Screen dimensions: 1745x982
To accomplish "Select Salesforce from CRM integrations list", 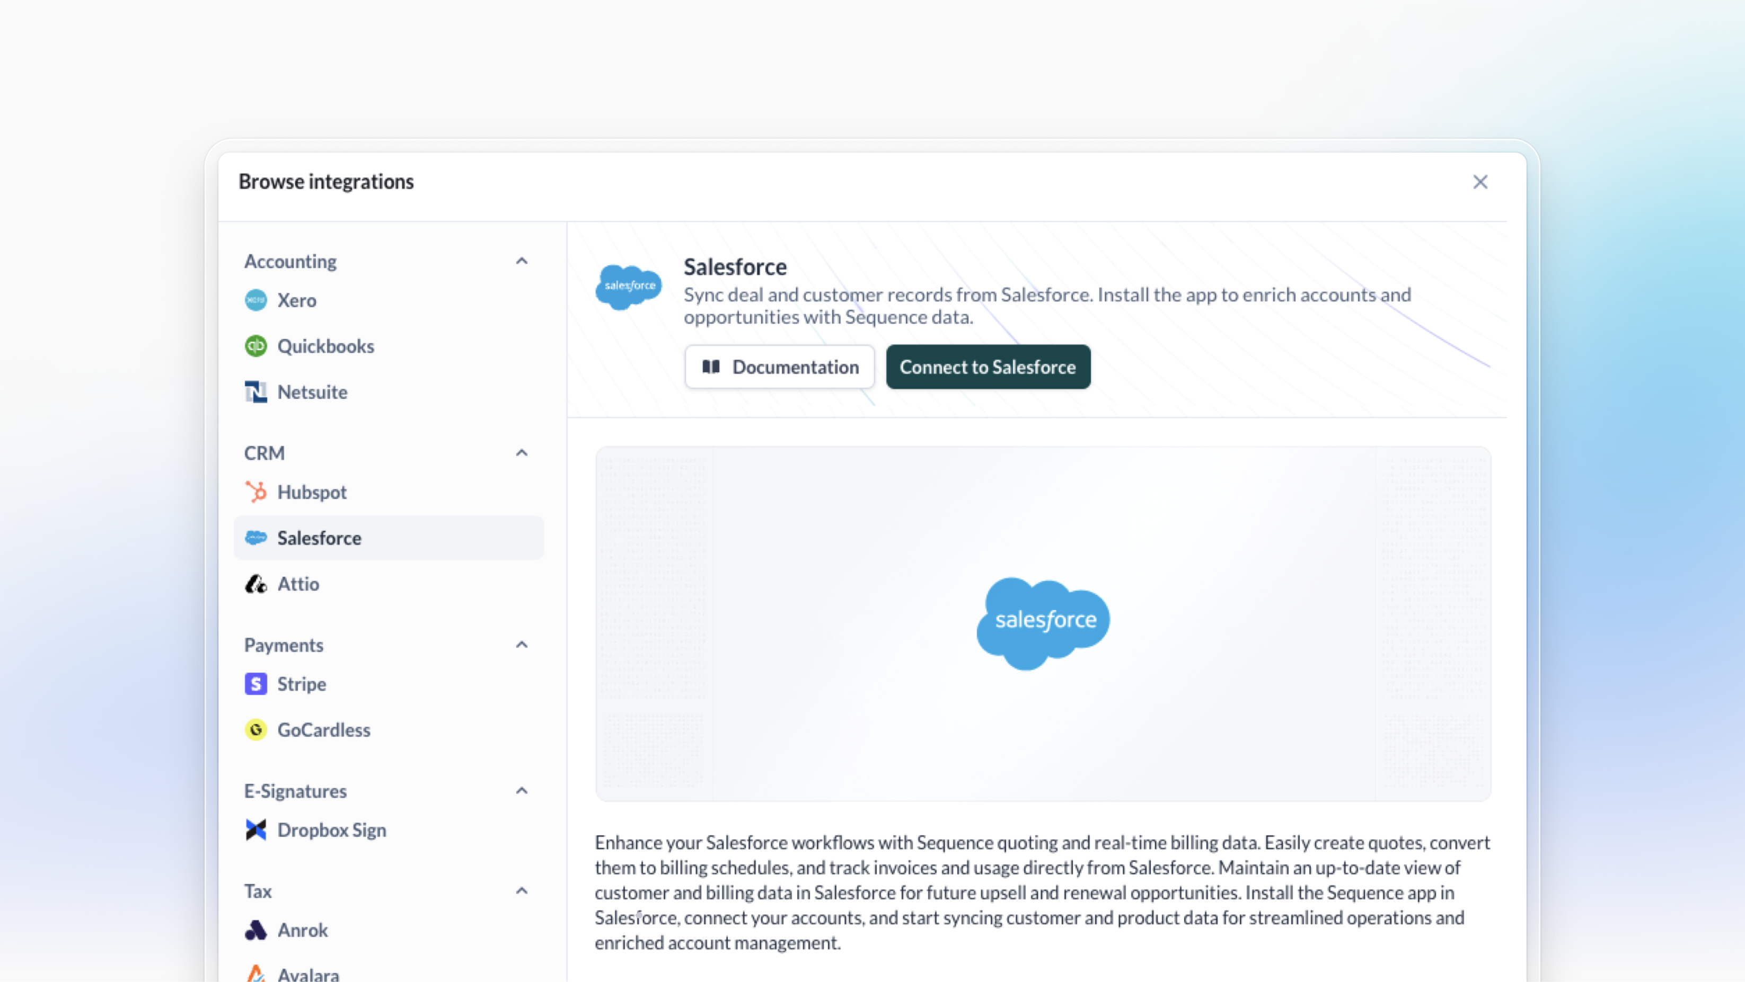I will [x=319, y=538].
